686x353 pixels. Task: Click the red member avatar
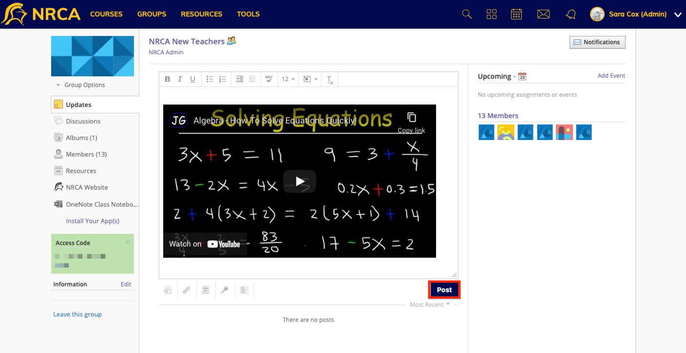(x=564, y=132)
